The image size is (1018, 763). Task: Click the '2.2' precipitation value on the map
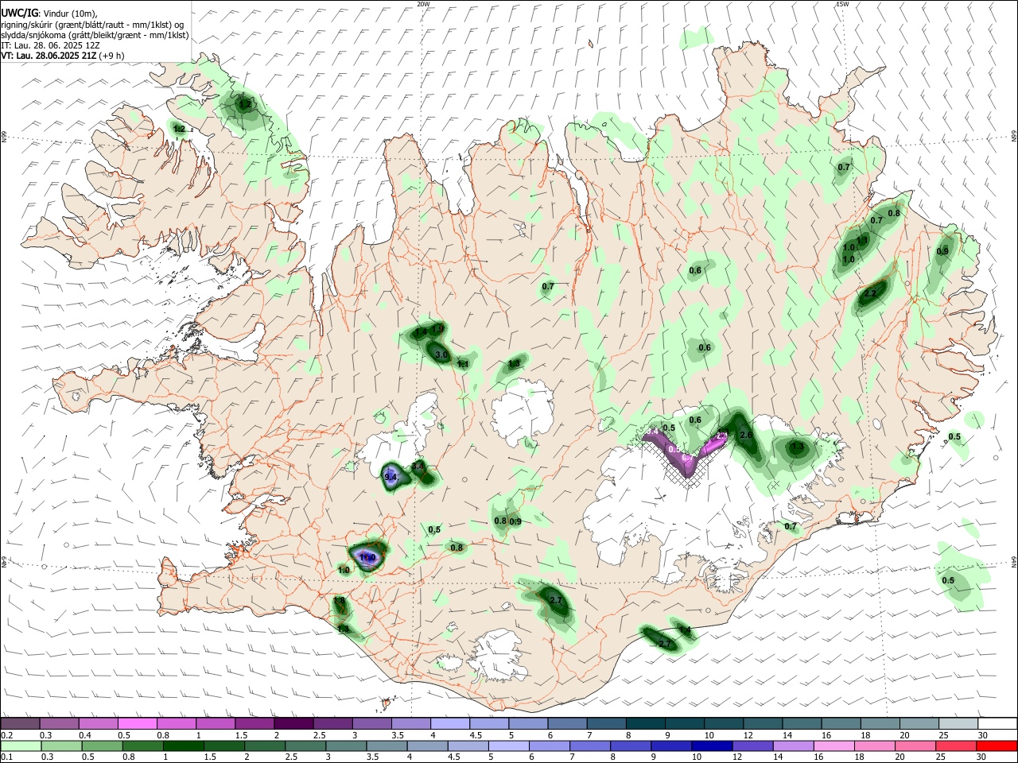(869, 294)
